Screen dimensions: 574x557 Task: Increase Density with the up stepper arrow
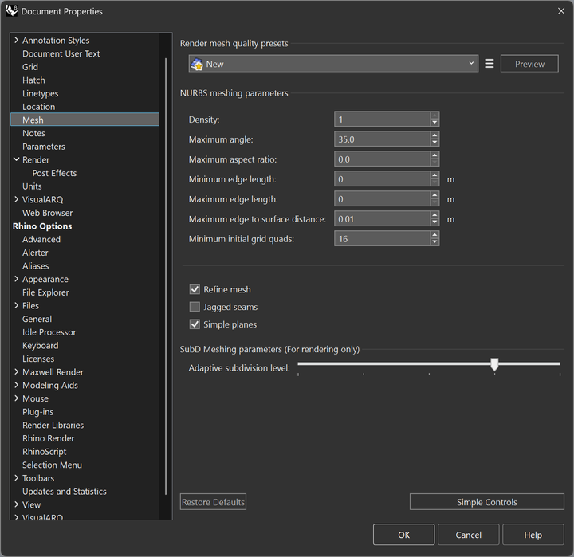434,116
